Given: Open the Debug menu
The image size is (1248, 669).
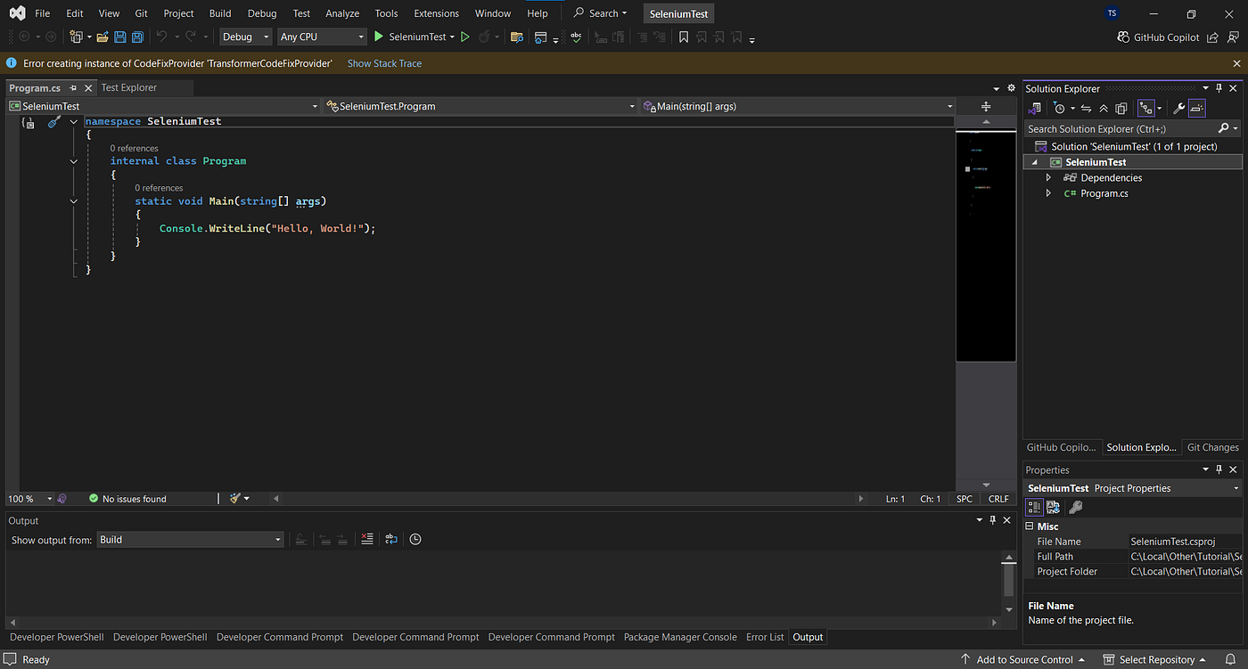Looking at the screenshot, I should click(x=262, y=13).
